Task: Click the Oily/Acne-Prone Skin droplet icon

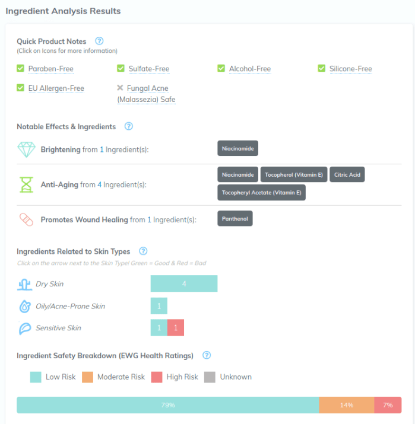Action: 24,306
